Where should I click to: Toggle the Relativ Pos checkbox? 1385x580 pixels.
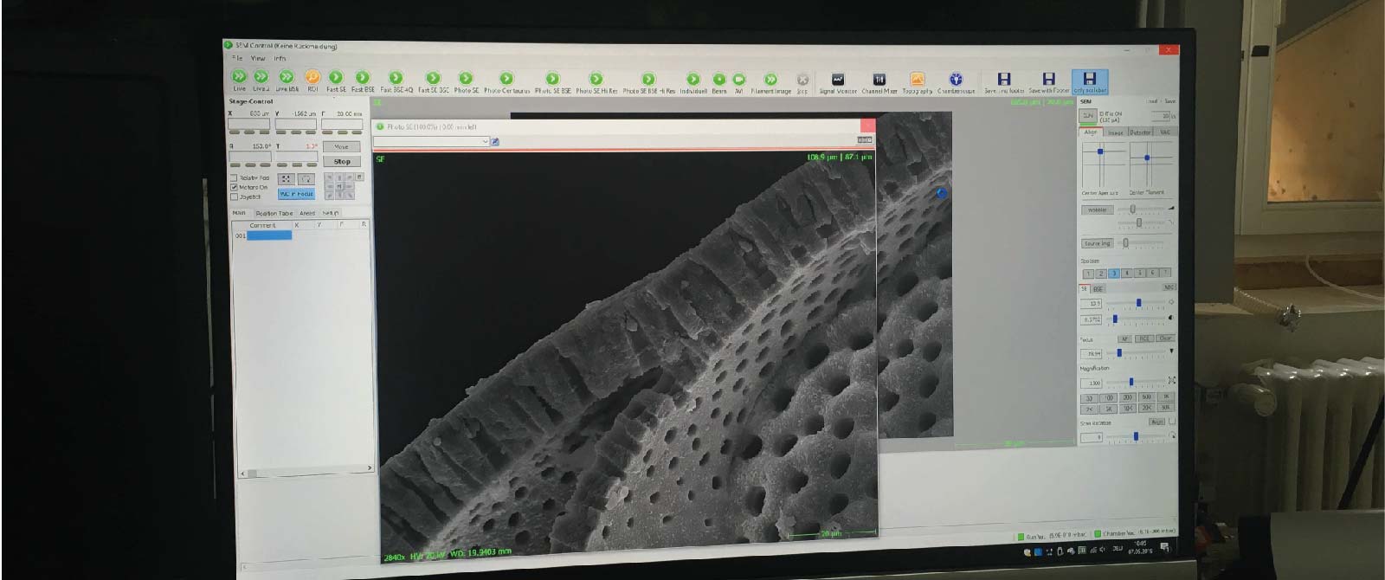tap(234, 178)
